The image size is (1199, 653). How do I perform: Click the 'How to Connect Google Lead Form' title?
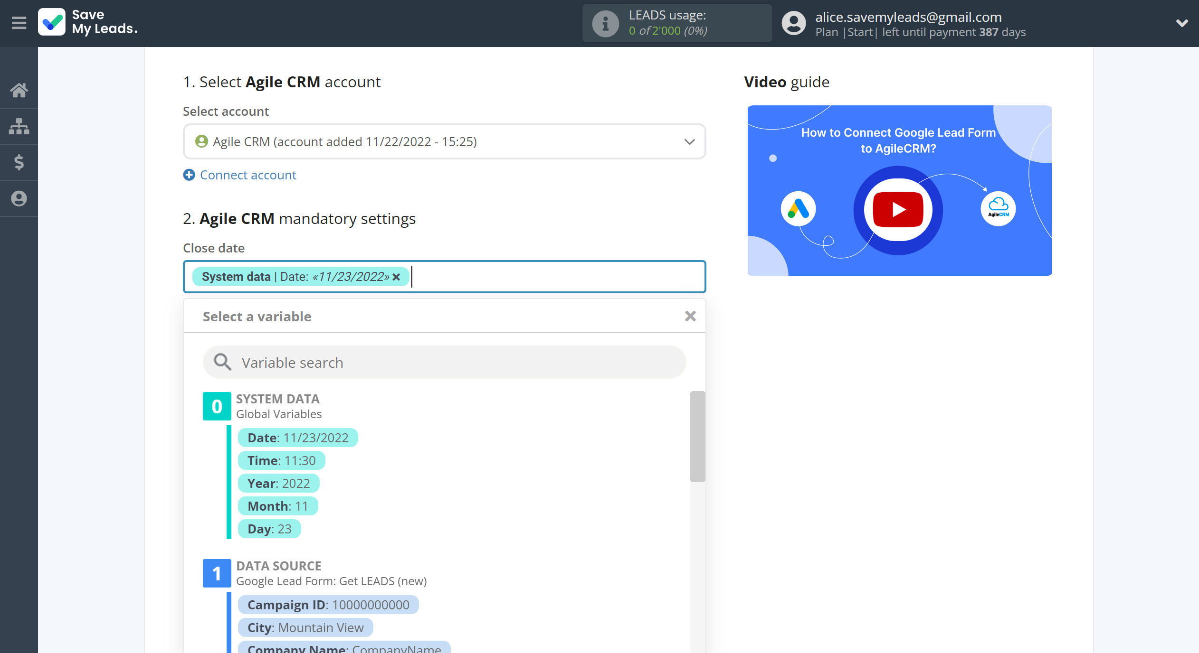898,140
